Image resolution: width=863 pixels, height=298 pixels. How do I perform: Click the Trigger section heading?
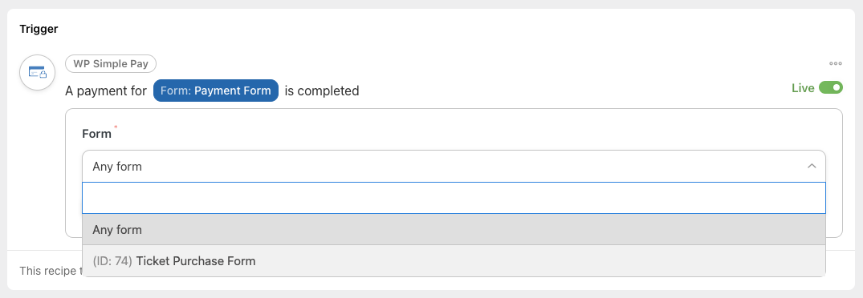(x=39, y=29)
